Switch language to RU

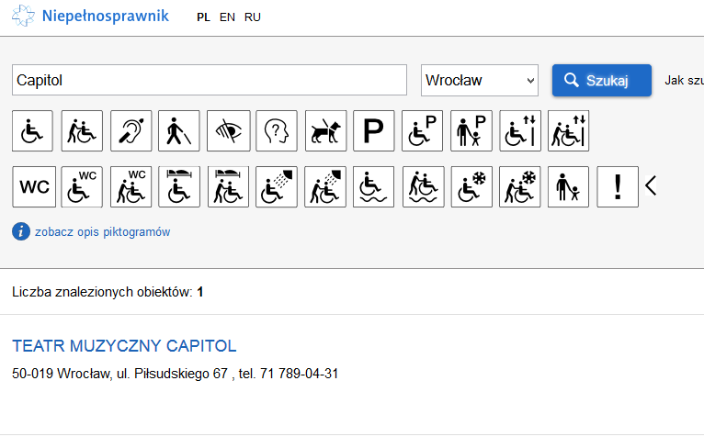[x=253, y=17]
